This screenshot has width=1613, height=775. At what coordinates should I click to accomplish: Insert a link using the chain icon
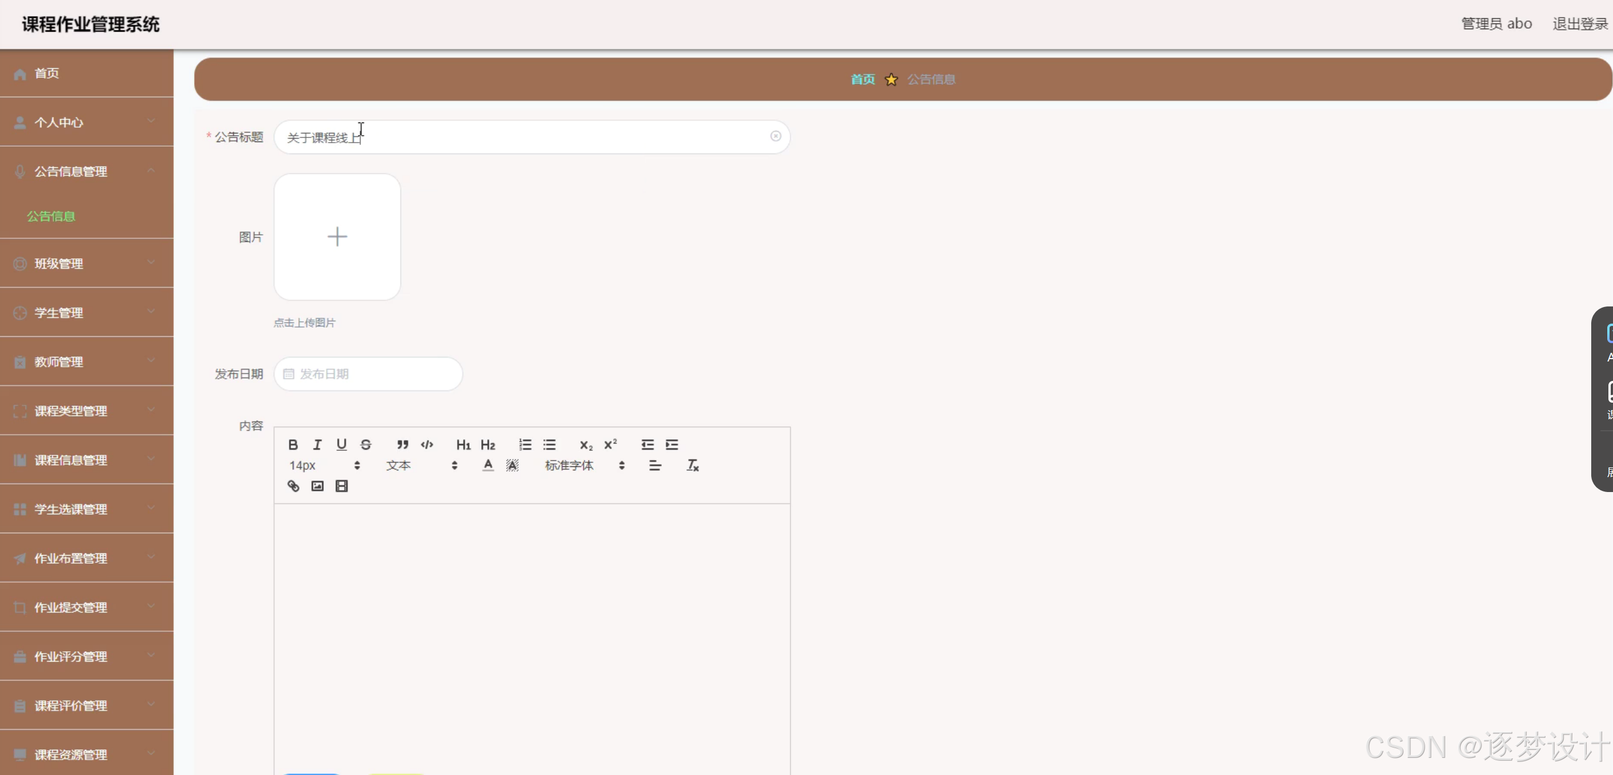[293, 486]
